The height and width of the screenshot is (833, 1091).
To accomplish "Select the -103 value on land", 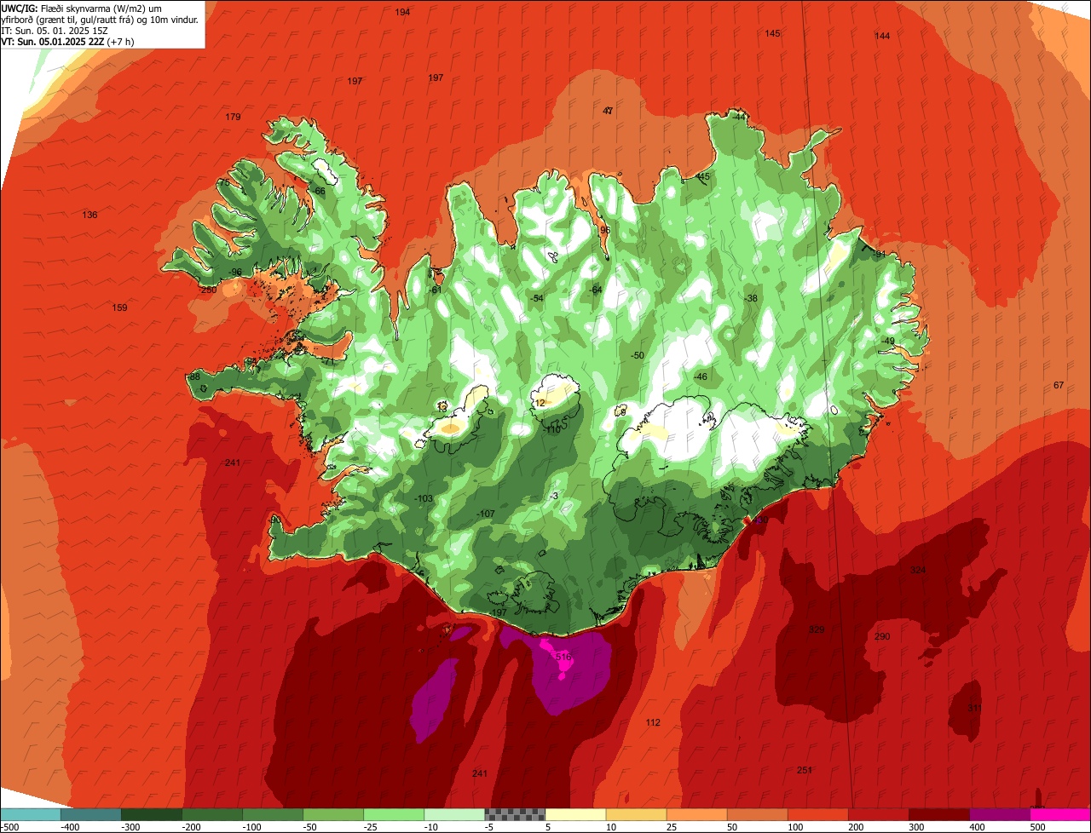I will pos(424,498).
